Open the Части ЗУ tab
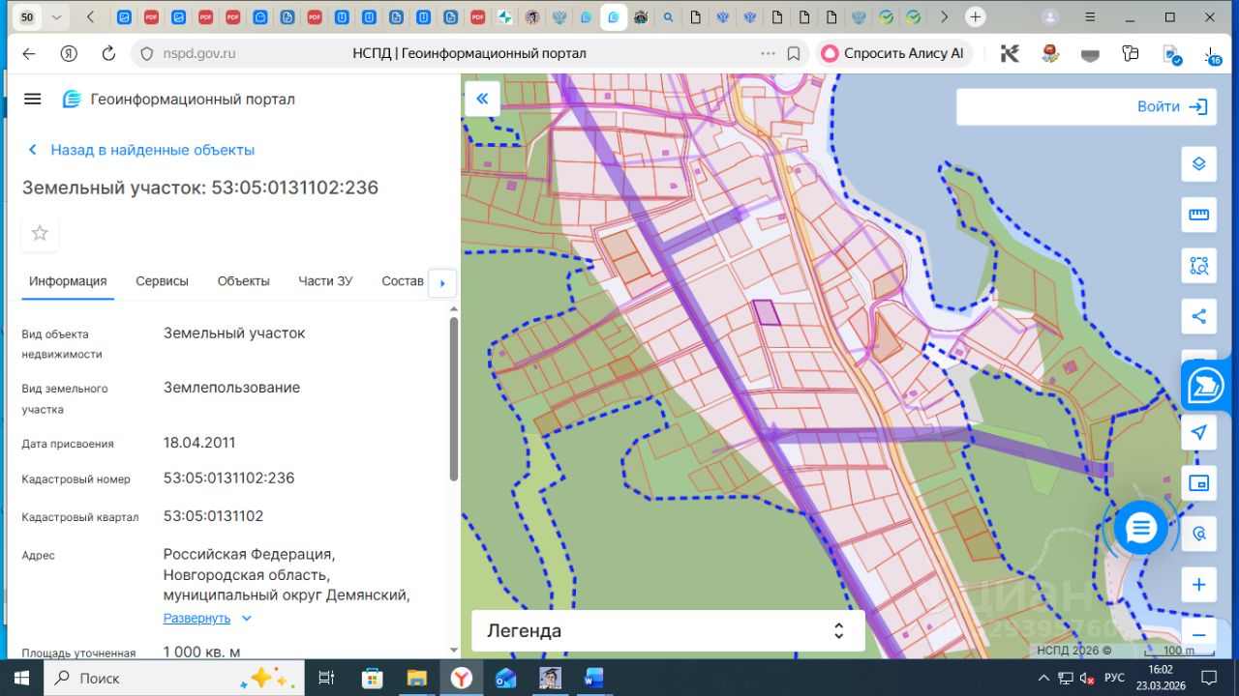The height and width of the screenshot is (696, 1239). (325, 281)
